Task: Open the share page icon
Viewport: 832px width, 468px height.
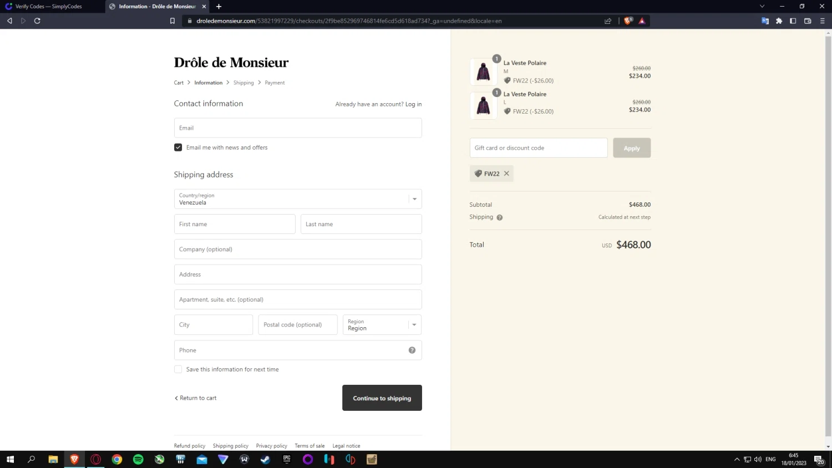Action: [x=608, y=21]
